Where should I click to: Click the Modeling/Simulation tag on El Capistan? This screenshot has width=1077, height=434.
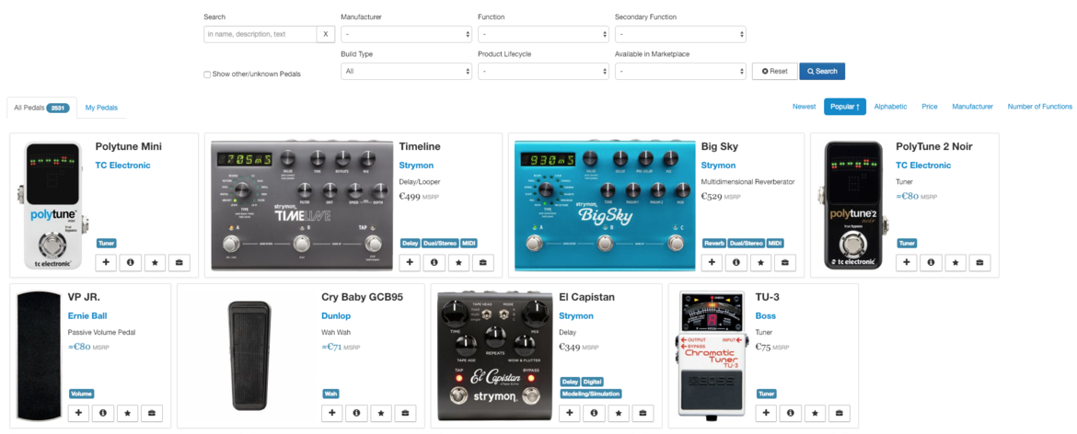[x=591, y=394]
